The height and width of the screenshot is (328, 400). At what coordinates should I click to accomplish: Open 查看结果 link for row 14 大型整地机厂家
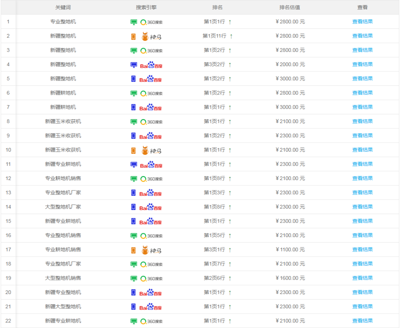[x=362, y=207]
